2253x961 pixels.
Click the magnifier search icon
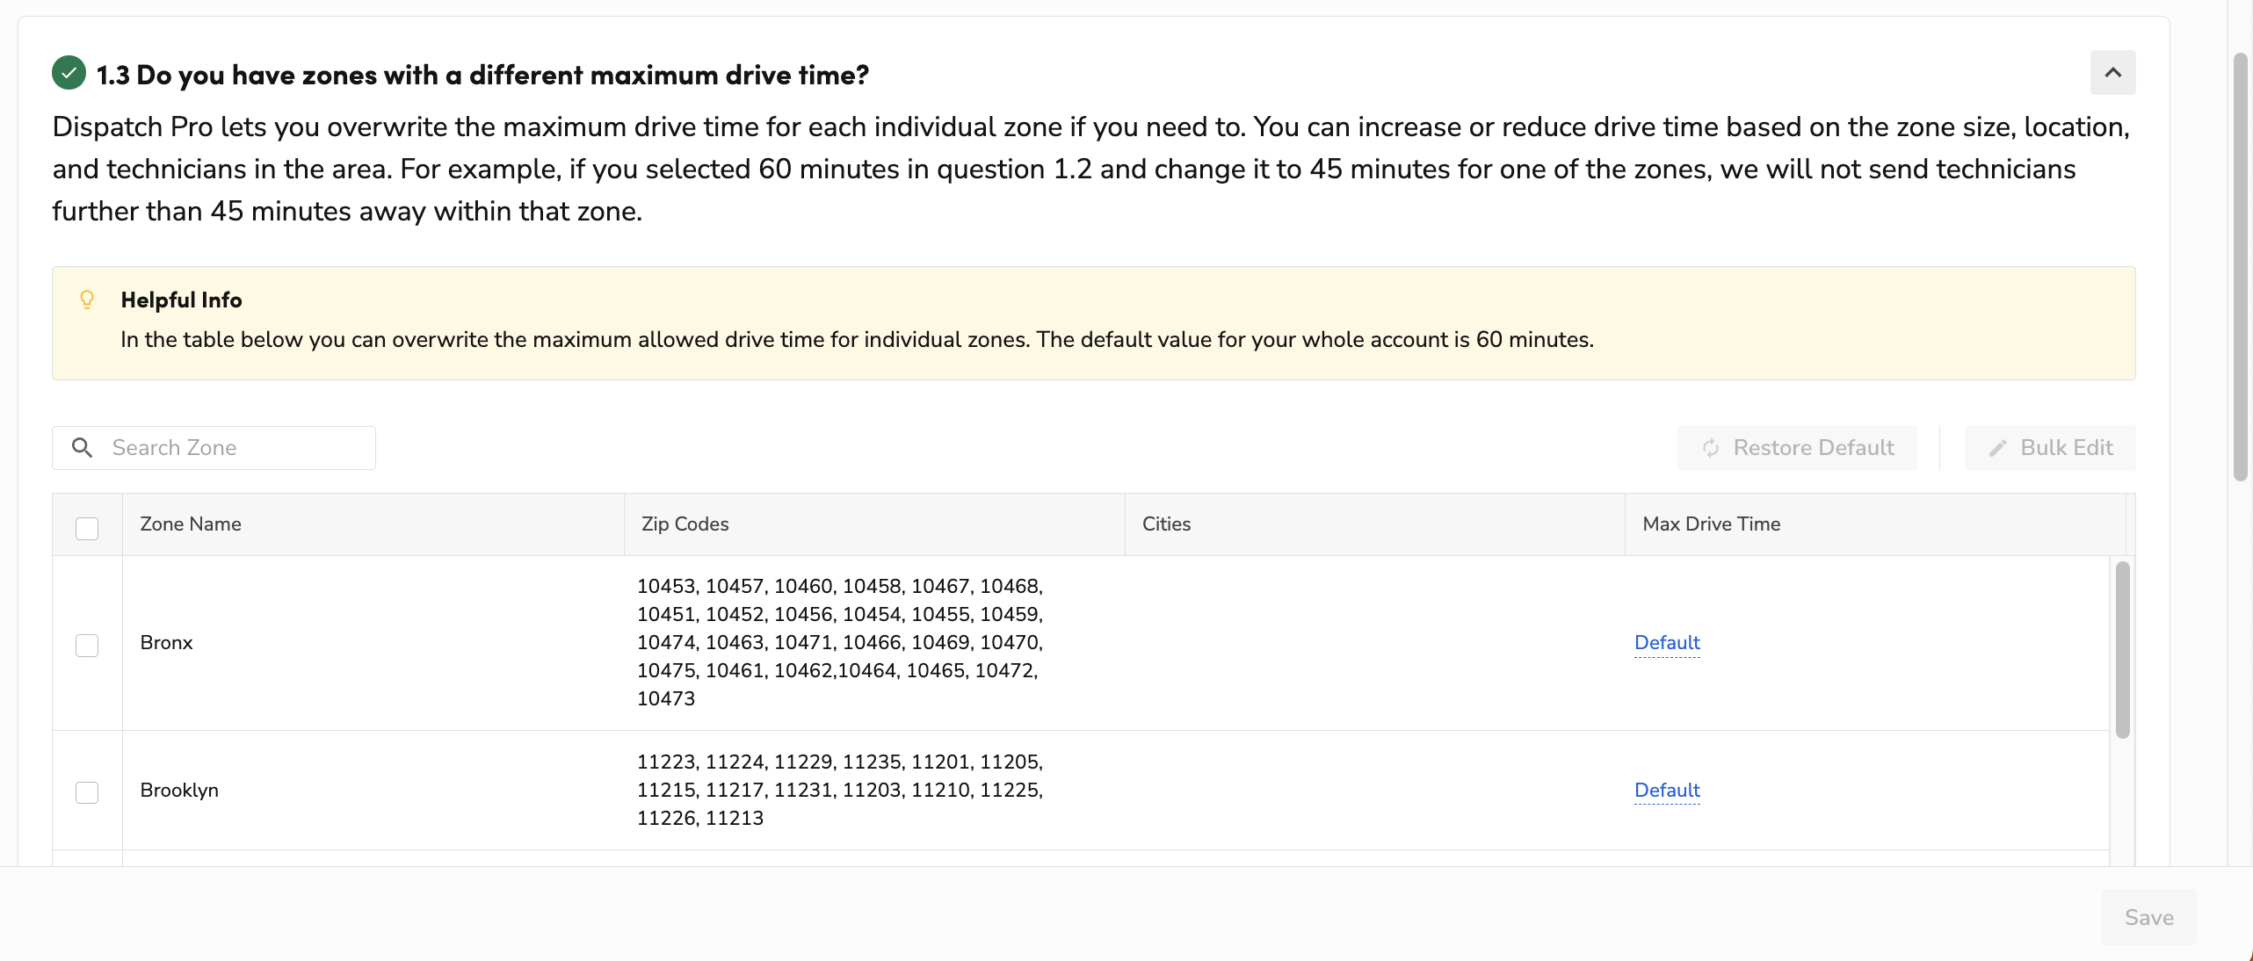pyautogui.click(x=83, y=448)
